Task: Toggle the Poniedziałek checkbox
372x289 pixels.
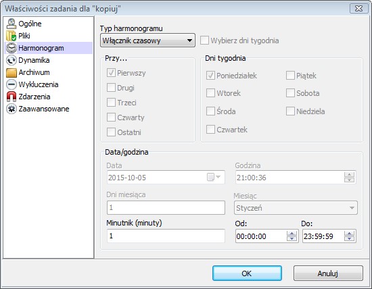Action: 210,76
